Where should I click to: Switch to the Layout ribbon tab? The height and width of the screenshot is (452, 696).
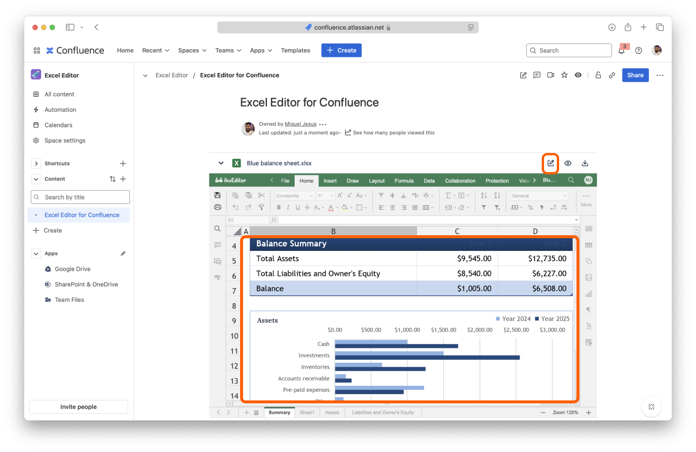point(377,181)
